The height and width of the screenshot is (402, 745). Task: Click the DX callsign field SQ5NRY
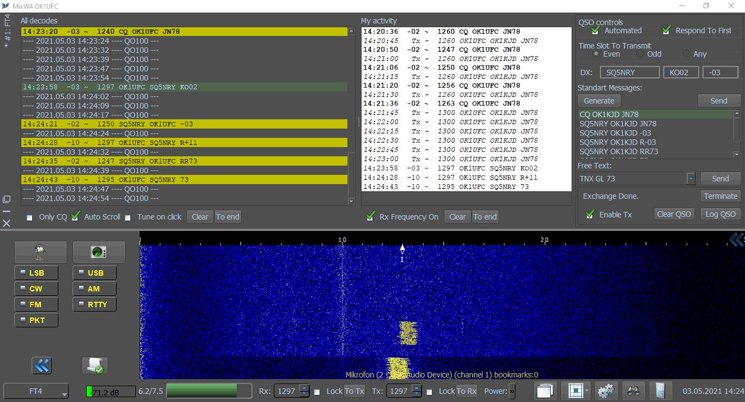tap(629, 72)
